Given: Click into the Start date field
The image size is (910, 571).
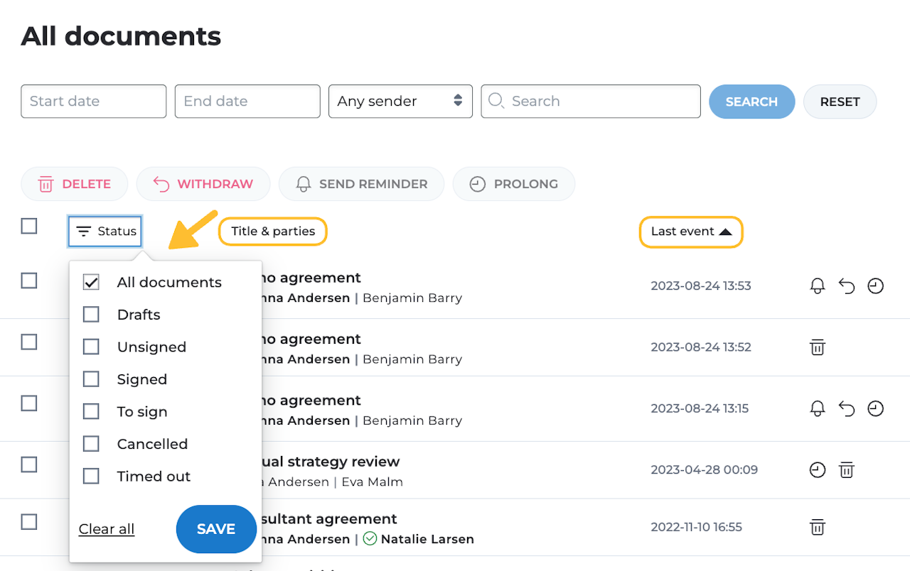Looking at the screenshot, I should click(x=93, y=101).
